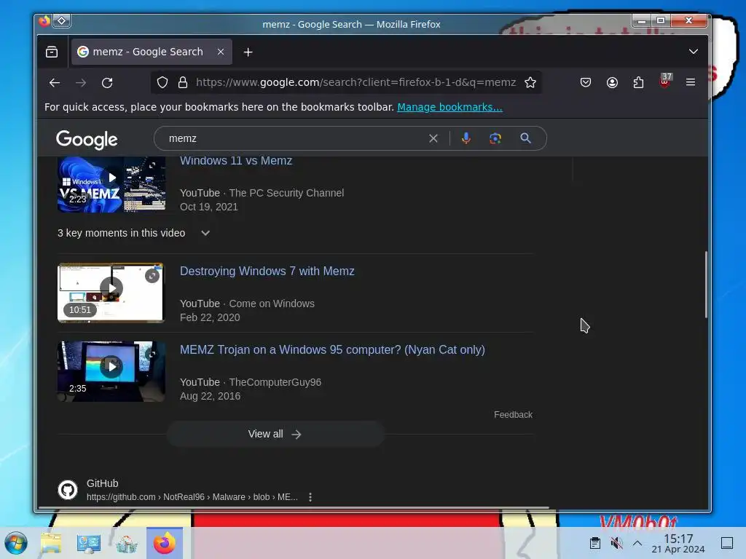Click the Feedback link under videos

513,415
